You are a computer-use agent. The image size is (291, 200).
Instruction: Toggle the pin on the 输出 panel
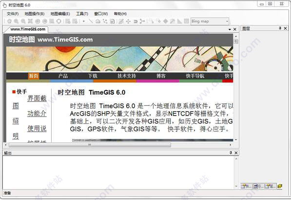[x=231, y=153]
